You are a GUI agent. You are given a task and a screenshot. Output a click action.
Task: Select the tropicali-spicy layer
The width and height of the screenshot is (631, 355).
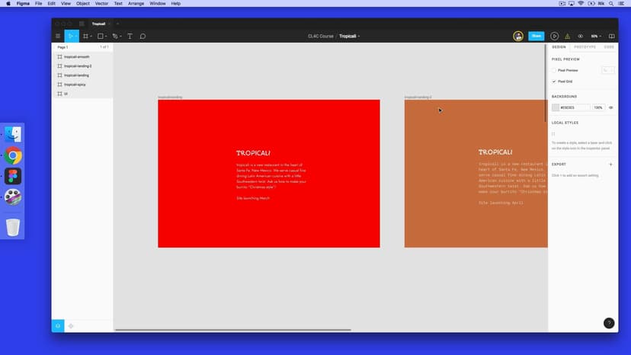75,85
